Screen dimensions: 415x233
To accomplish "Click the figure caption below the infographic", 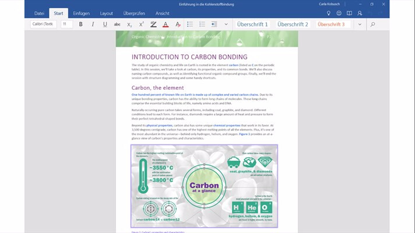I will 158,232.
